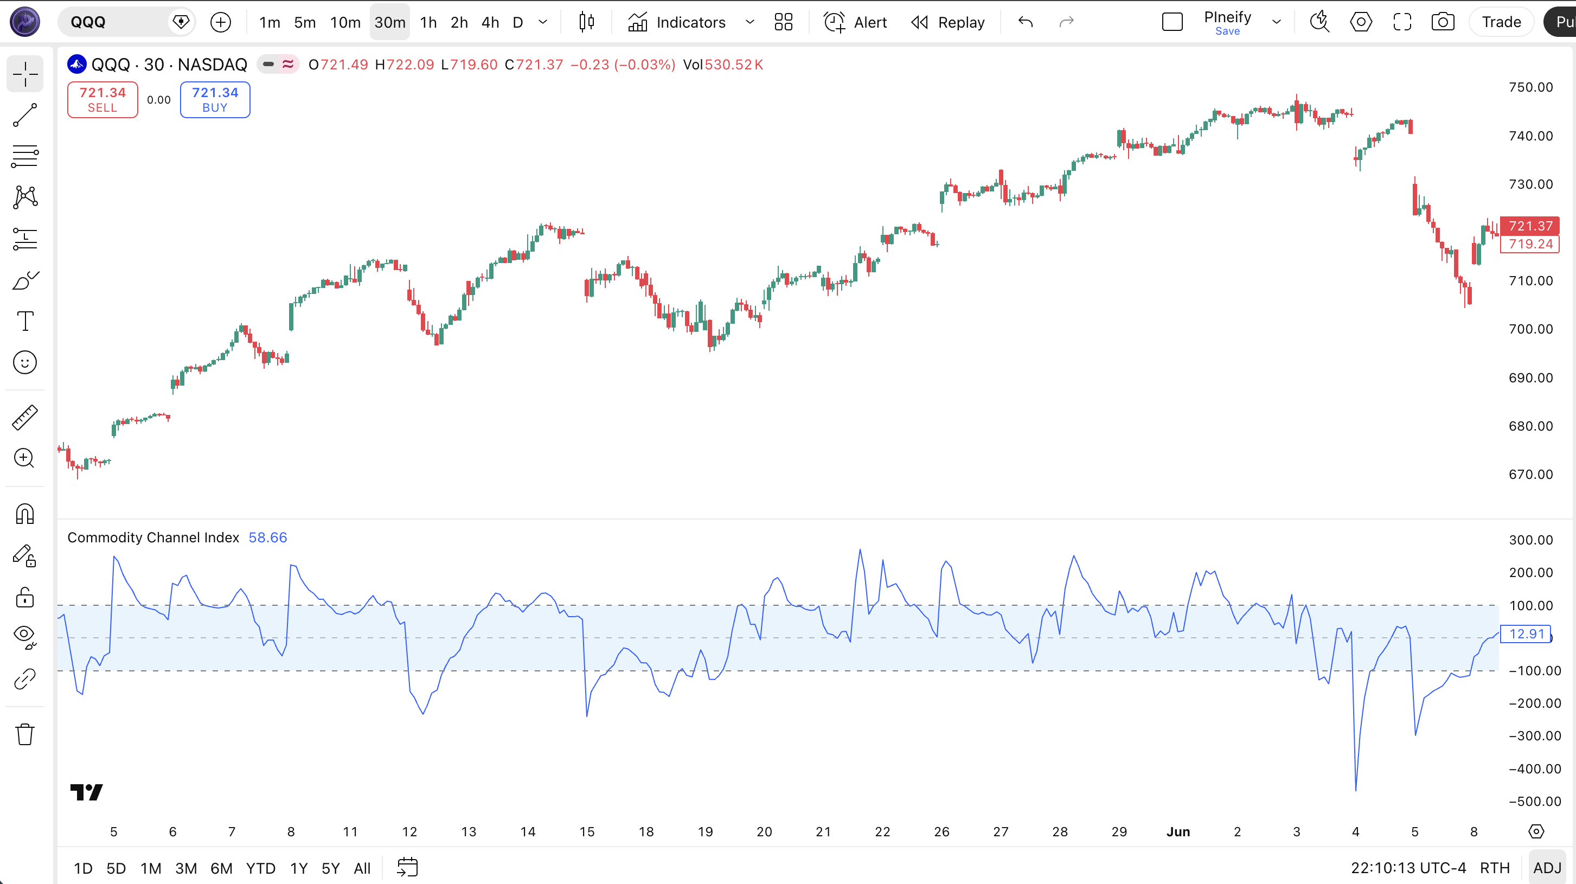Open the Indicators dialog
The width and height of the screenshot is (1576, 884).
click(x=677, y=23)
